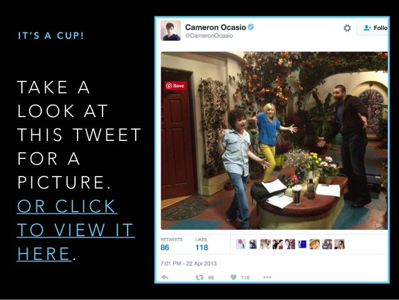Open the 'Or click to view it here' link

click(76, 230)
